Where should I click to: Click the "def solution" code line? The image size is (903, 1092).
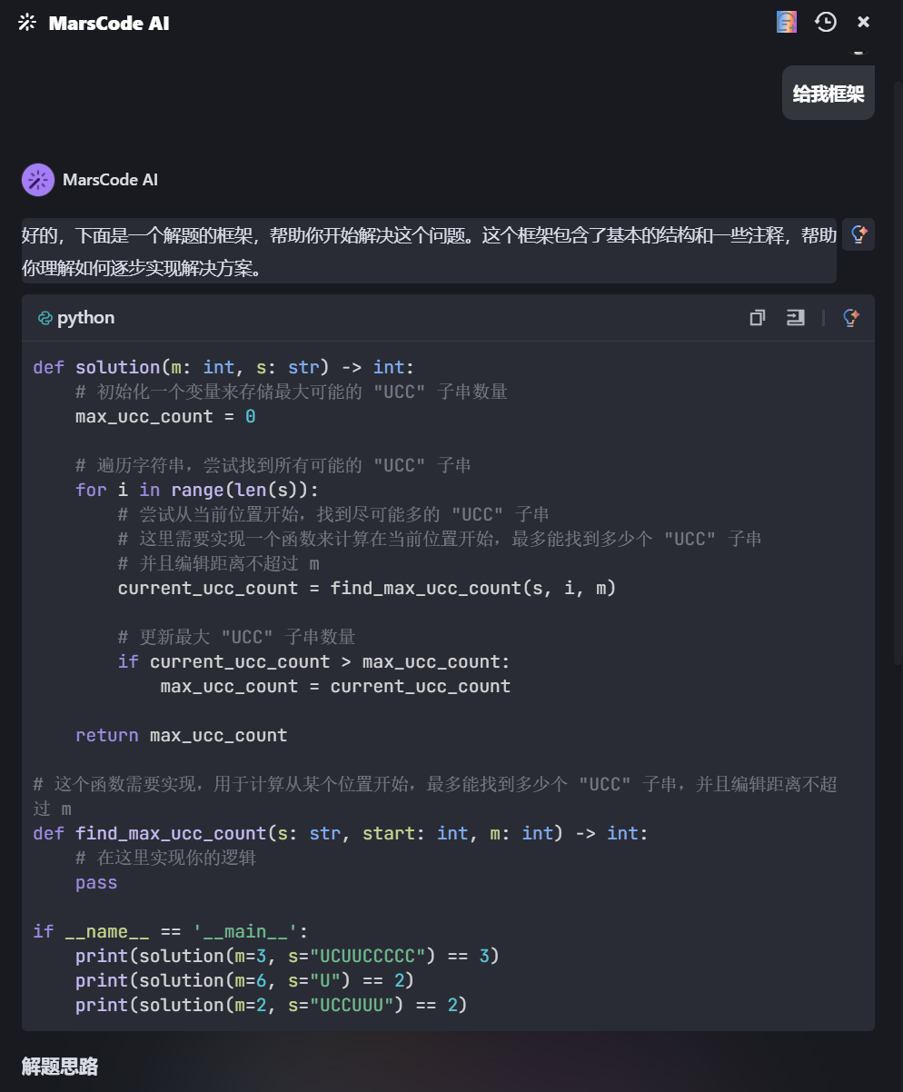tap(223, 367)
